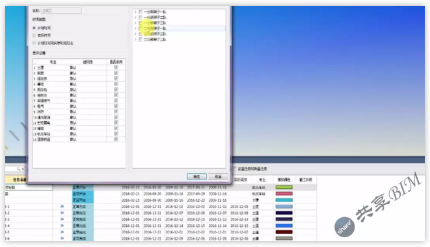Screen dimensions: 430x247
Task: Check the 二分部班子三队 tree checkbox
Action: click(x=141, y=40)
